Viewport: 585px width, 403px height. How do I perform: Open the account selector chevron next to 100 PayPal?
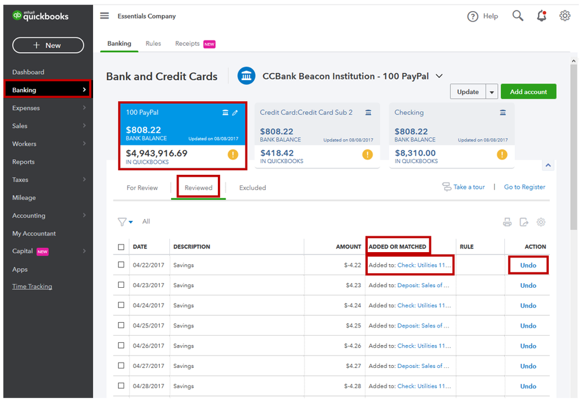[440, 76]
